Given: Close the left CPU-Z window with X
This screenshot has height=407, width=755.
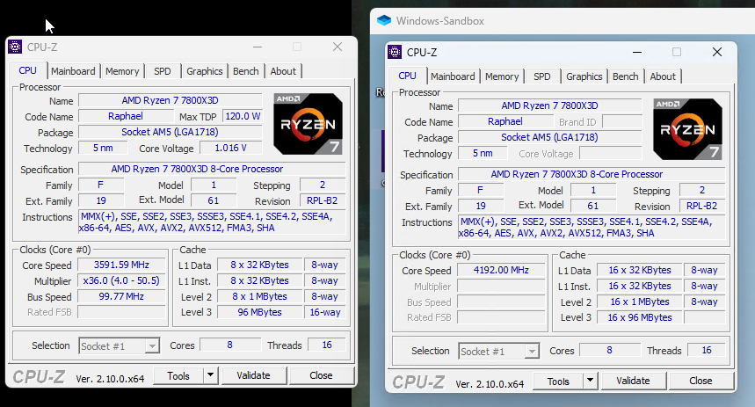Looking at the screenshot, I should pyautogui.click(x=338, y=47).
